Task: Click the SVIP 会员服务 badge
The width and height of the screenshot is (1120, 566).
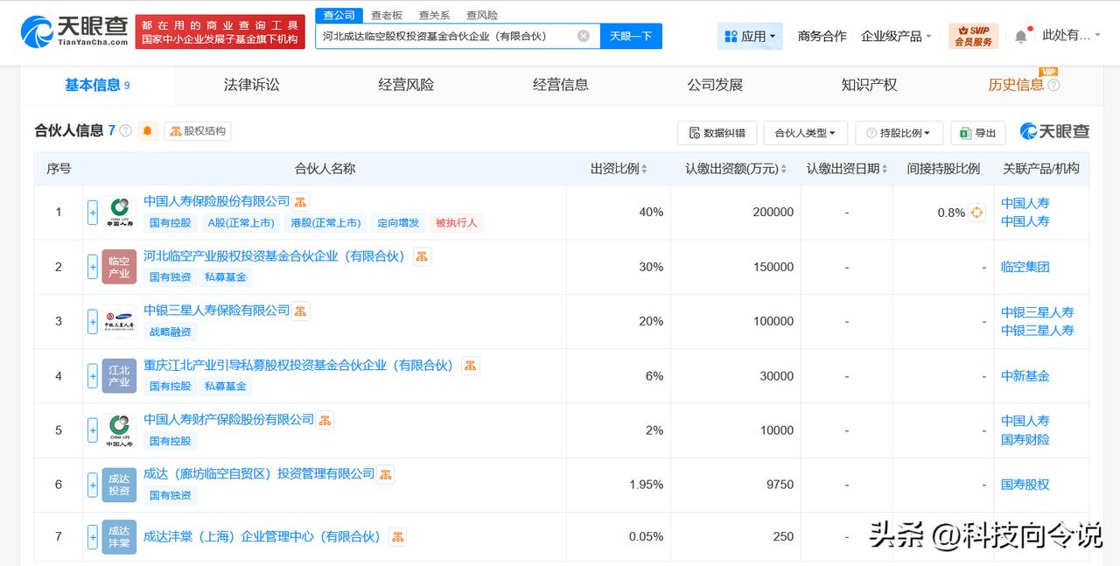Action: click(973, 36)
